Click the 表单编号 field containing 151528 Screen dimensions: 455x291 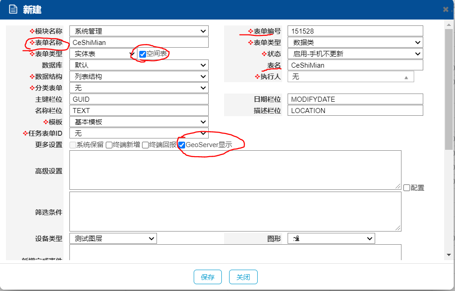point(355,31)
